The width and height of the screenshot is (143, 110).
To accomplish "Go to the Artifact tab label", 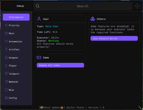I will pos(14,49).
